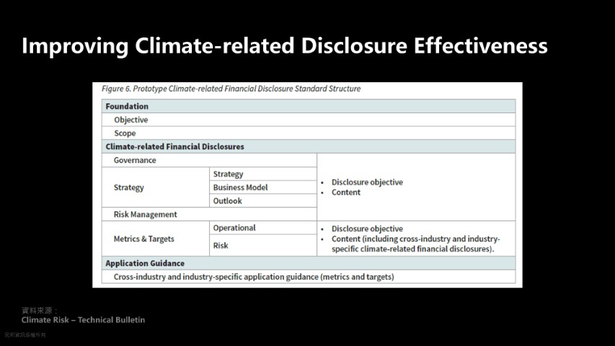This screenshot has width=615, height=346.
Task: Select the Outlook sub-row cell
Action: click(227, 201)
